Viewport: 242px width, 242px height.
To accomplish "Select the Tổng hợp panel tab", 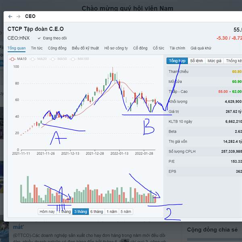I will click(x=177, y=61).
